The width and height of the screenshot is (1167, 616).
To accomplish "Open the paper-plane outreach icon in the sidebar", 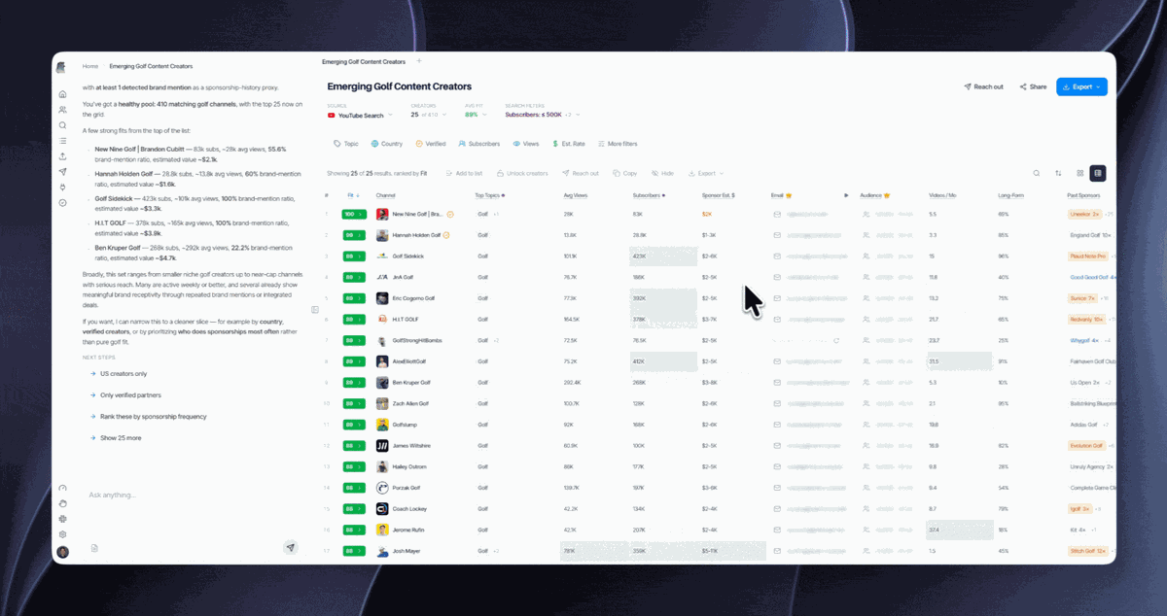I will point(62,172).
